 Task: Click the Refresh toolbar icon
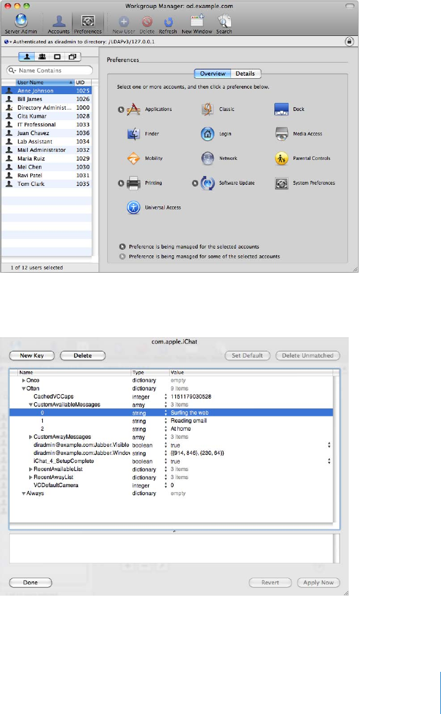168,24
